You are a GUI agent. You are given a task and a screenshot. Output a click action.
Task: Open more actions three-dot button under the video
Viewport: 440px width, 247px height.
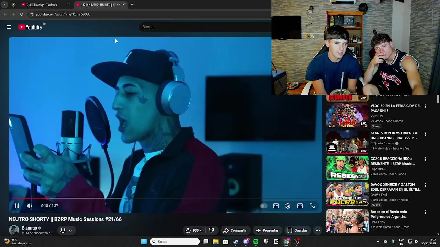click(318, 230)
